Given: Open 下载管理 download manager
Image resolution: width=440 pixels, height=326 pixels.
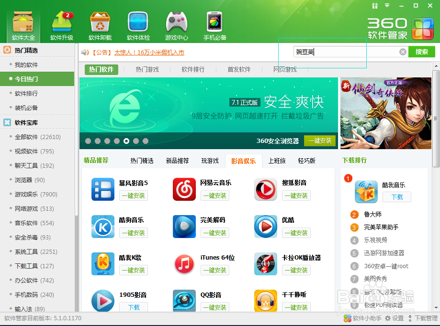Looking at the screenshot, I should (x=423, y=318).
